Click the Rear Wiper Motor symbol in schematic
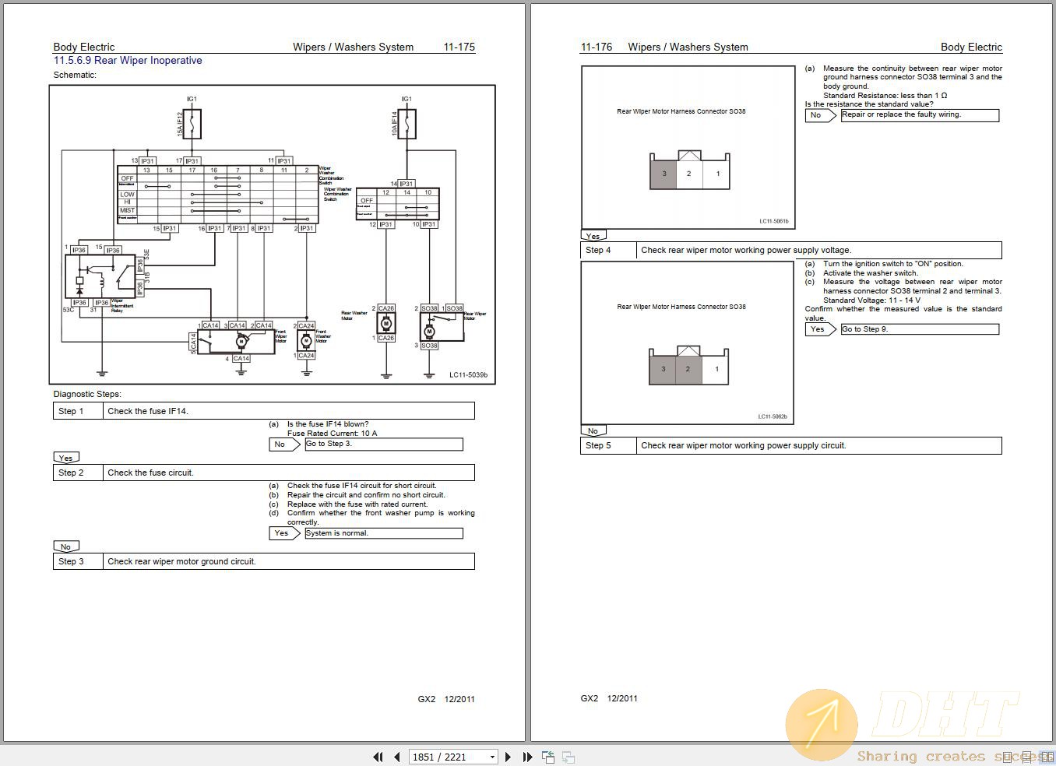This screenshot has width=1056, height=766. click(442, 327)
